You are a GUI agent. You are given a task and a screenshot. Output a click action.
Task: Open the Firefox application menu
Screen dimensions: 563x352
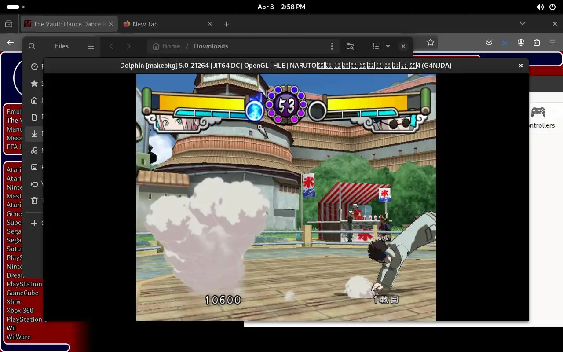pos(552,43)
